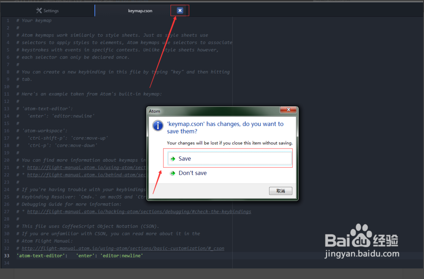Image resolution: width=424 pixels, height=279 pixels.
Task: Choose Don't save in the dialog
Action: (192, 173)
